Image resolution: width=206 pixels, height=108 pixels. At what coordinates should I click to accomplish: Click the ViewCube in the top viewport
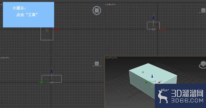(97, 10)
